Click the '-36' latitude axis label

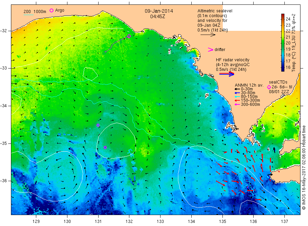click(x=3, y=181)
